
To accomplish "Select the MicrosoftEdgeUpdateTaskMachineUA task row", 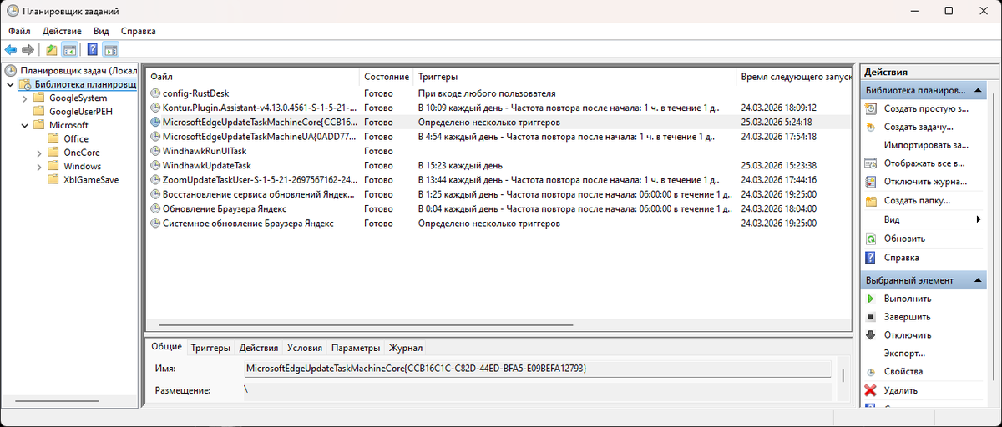I will point(498,137).
